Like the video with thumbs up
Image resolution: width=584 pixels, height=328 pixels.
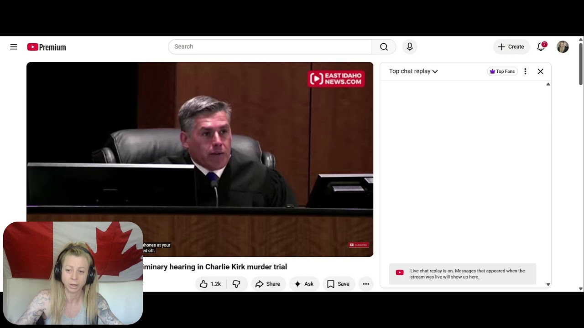pyautogui.click(x=210, y=284)
